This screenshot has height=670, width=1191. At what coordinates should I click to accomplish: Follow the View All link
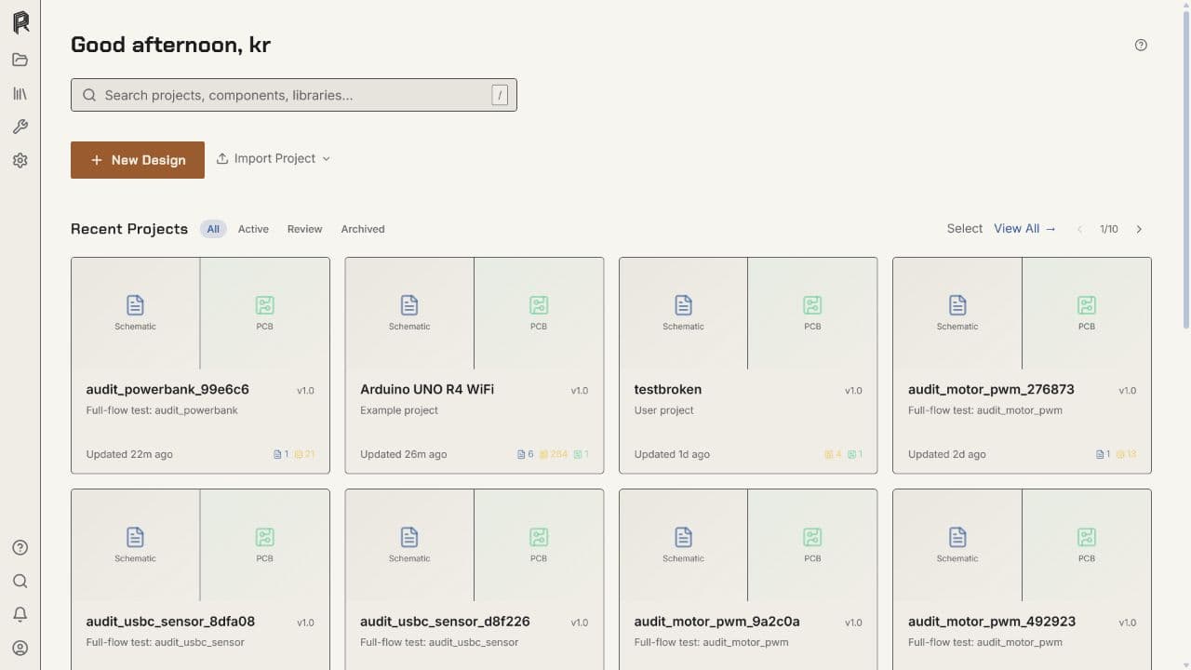(x=1024, y=229)
